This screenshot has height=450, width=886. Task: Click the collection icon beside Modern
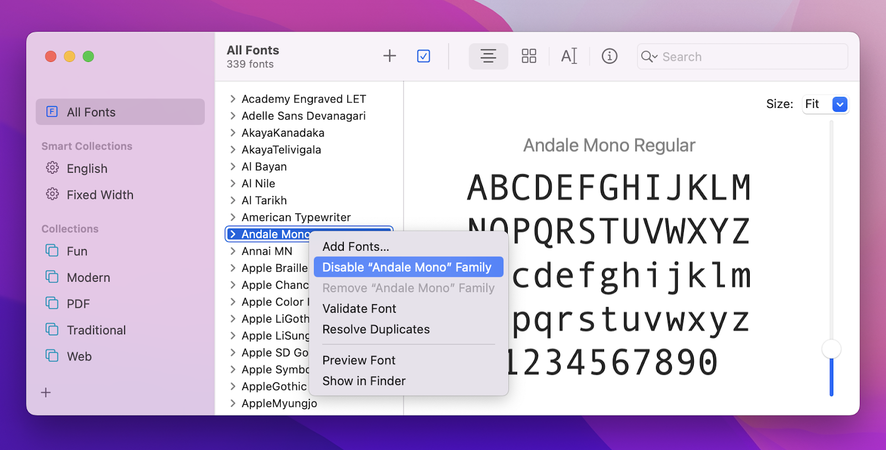click(52, 277)
